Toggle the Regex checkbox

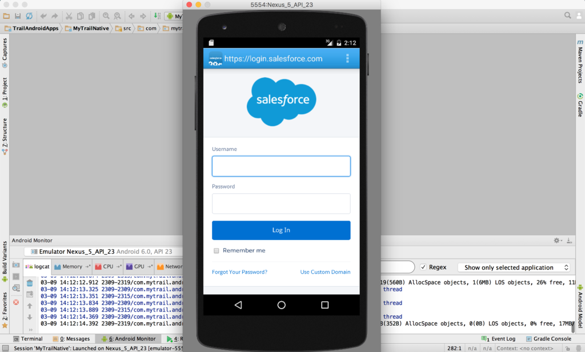(423, 267)
